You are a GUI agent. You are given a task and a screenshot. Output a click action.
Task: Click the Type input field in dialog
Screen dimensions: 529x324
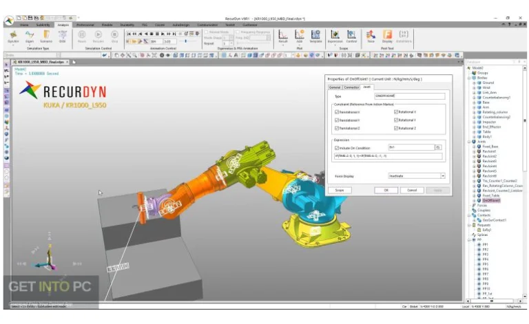tap(408, 96)
